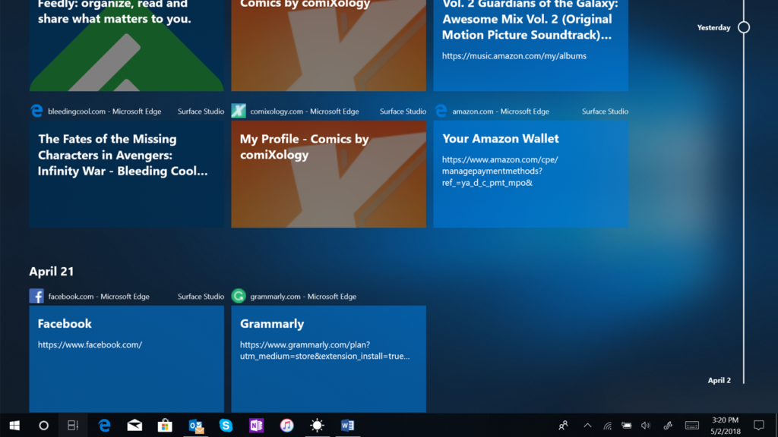Open Cortana search circle
The height and width of the screenshot is (437, 778).
[43, 425]
